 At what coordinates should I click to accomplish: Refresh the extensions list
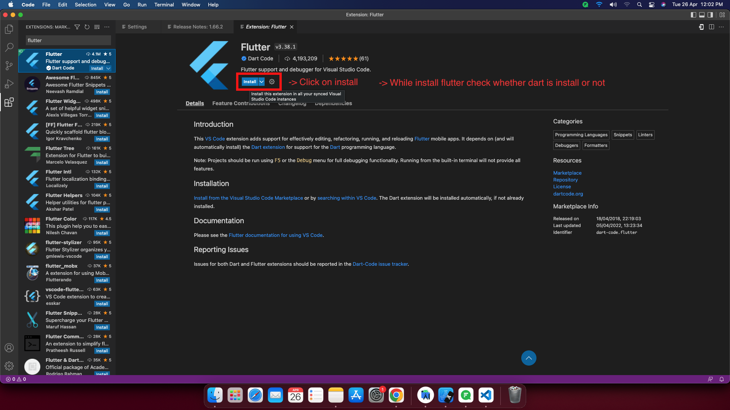click(x=87, y=27)
